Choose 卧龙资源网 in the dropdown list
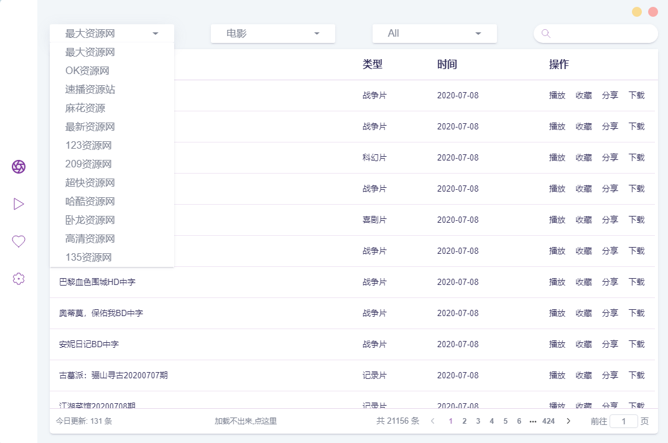 tap(90, 220)
